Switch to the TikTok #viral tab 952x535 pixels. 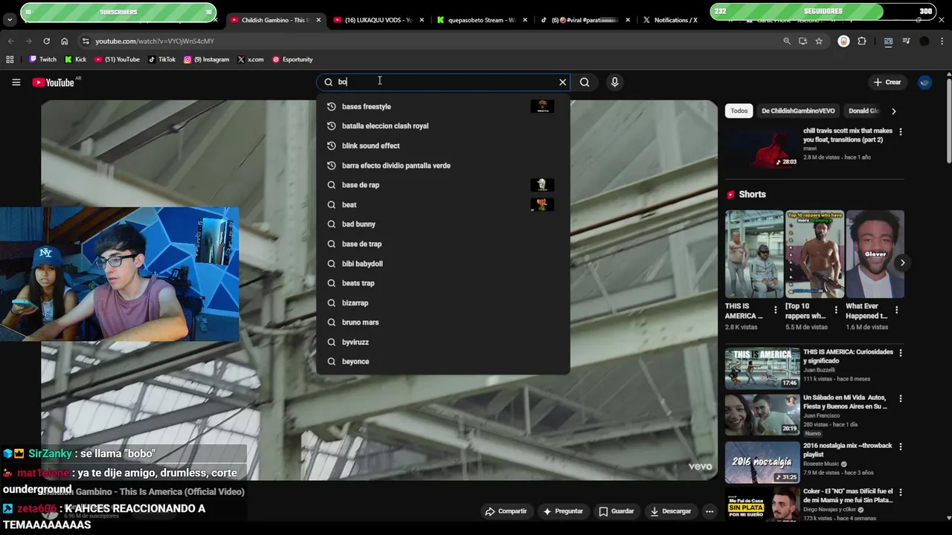[x=585, y=20]
